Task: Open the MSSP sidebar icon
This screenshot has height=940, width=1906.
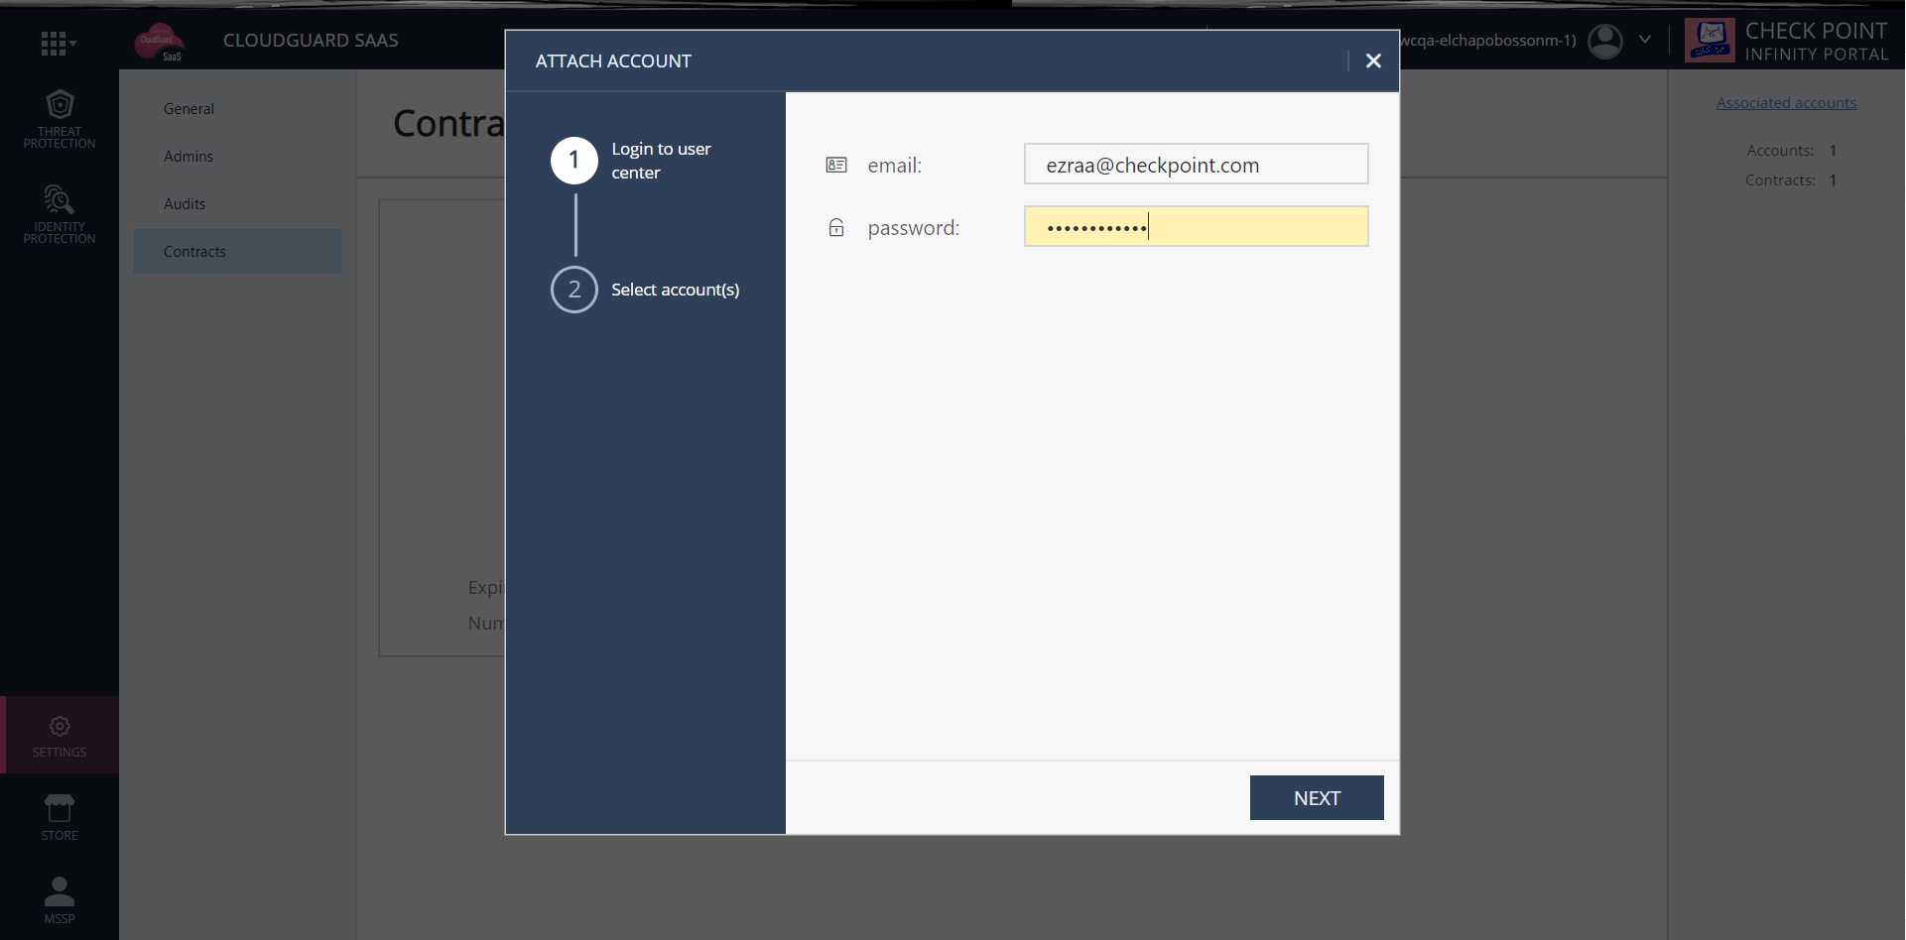Action: 60,900
